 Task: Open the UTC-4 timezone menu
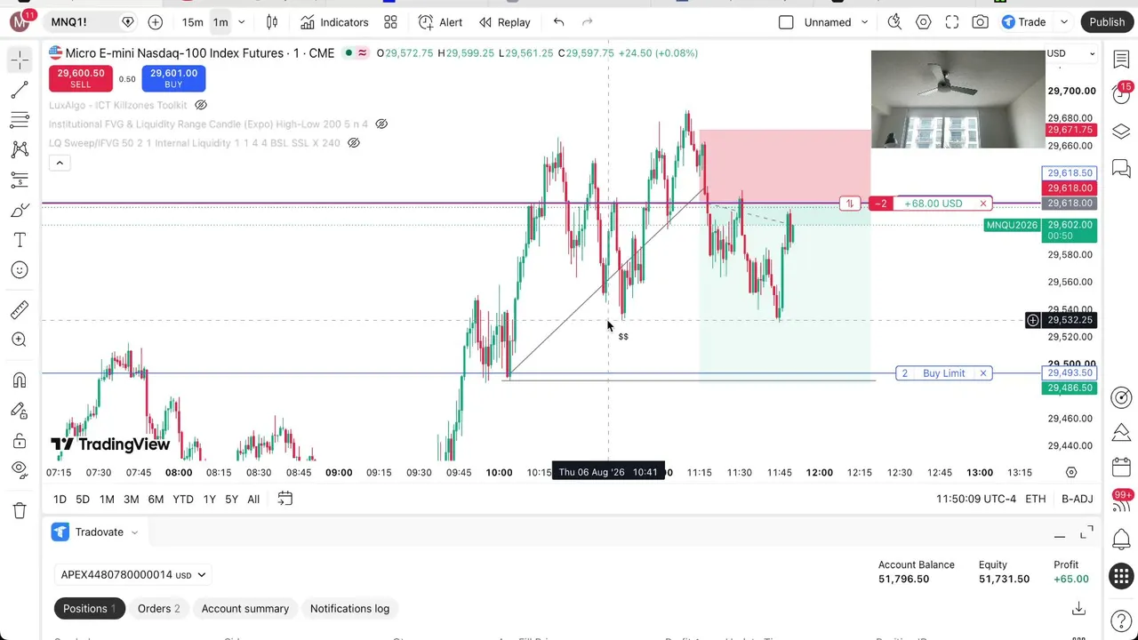(976, 499)
